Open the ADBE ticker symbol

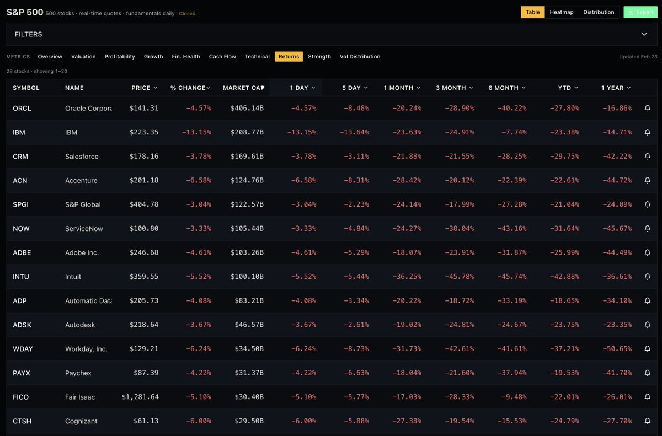pyautogui.click(x=22, y=252)
